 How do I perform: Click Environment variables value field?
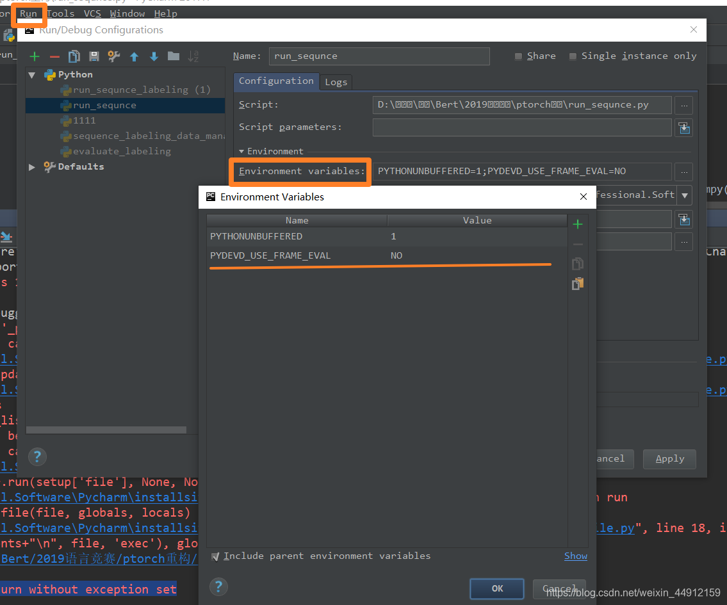point(522,172)
